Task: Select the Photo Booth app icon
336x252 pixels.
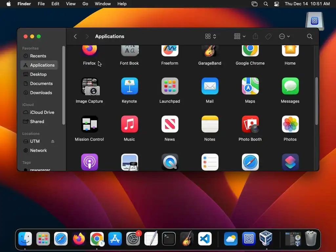Action: pos(250,124)
